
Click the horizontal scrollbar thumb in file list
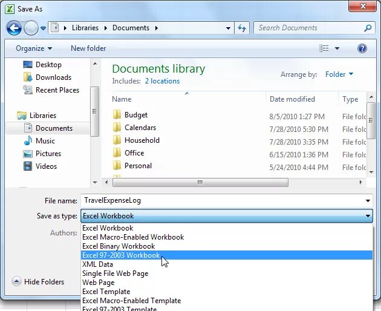point(200,182)
